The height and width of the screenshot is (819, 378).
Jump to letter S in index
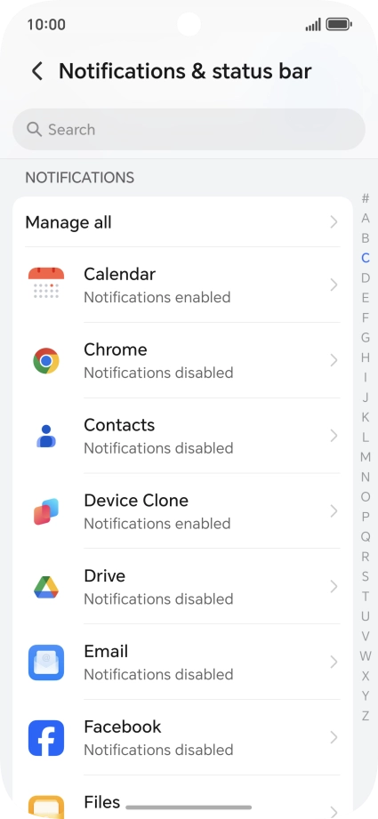366,576
